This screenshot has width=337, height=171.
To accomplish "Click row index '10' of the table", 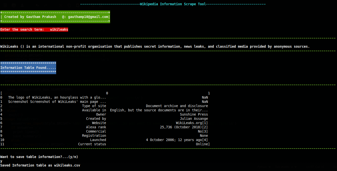I will (x=2, y=140).
